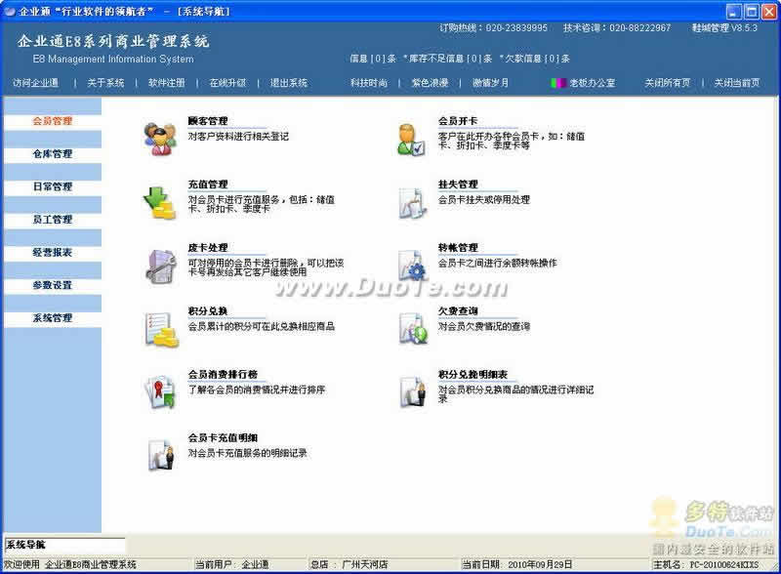Click 关闭当前页 in the header

point(737,83)
